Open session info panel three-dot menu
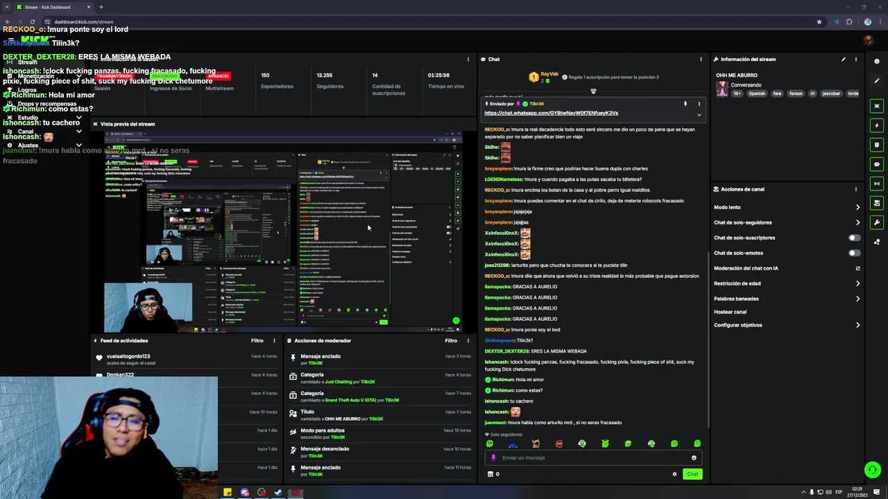Image resolution: width=888 pixels, height=499 pixels. [468, 60]
